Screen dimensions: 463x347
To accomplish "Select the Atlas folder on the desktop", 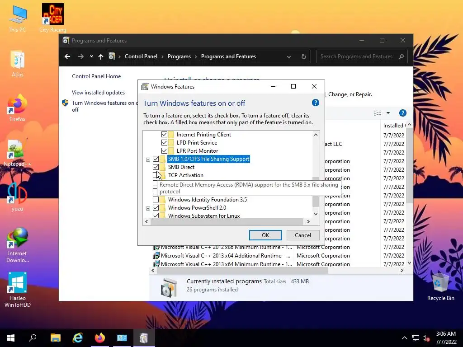I will tap(18, 64).
